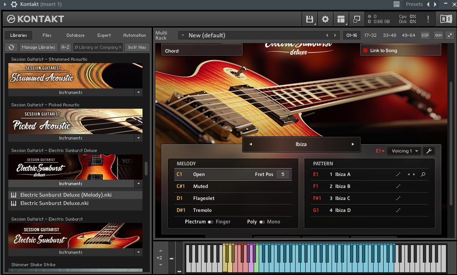
Task: Show rack page 17-32
Action: (x=370, y=35)
